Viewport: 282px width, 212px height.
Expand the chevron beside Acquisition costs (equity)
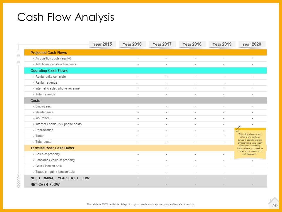(33, 59)
